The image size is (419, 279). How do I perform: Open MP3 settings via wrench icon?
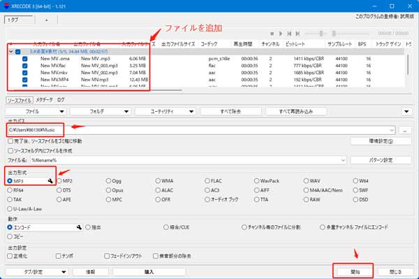(50, 181)
